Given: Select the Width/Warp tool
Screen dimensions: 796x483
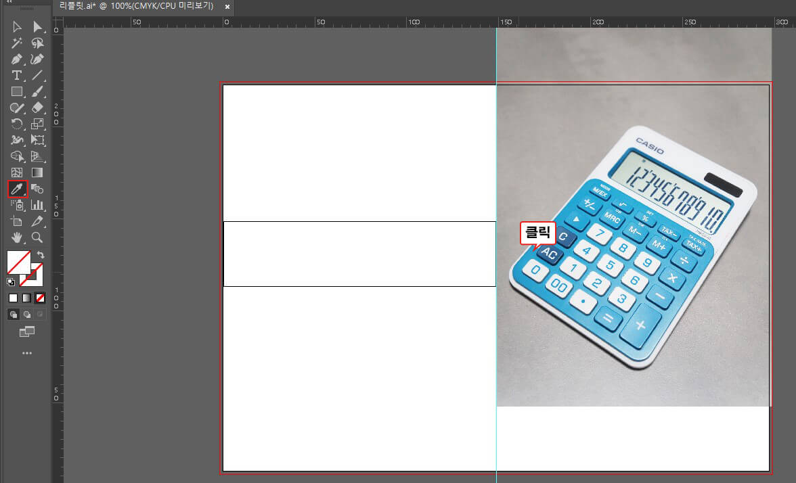Looking at the screenshot, I should pyautogui.click(x=17, y=140).
